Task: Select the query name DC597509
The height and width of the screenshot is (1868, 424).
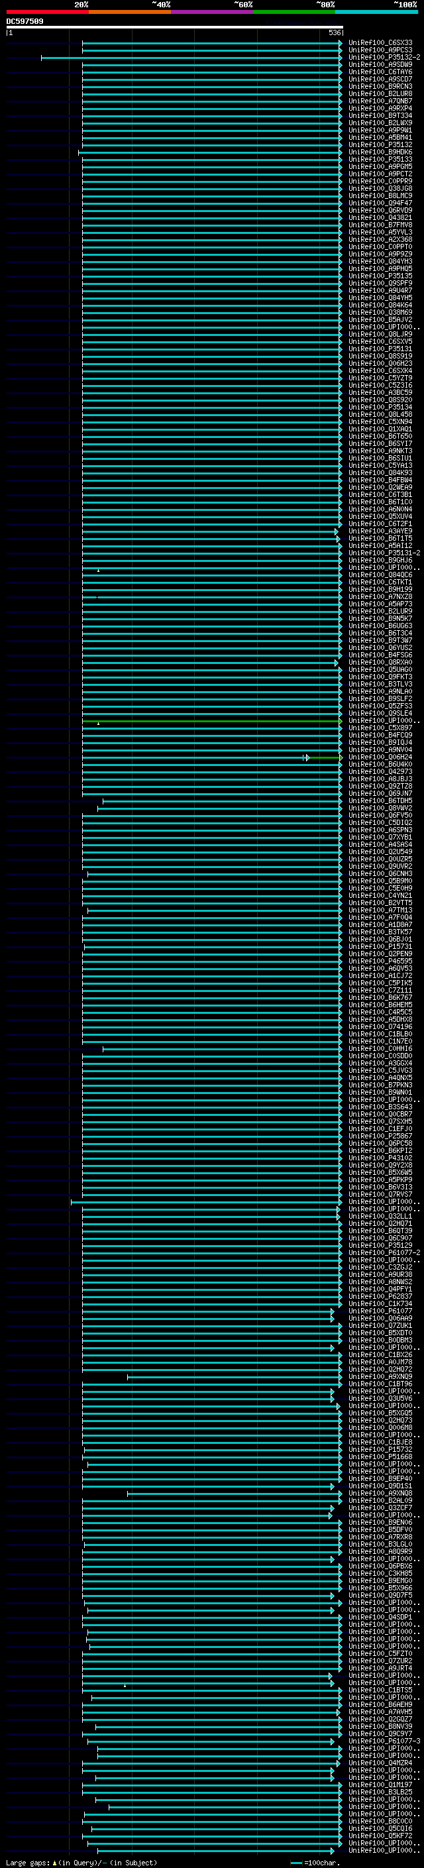Action: pyautogui.click(x=25, y=22)
